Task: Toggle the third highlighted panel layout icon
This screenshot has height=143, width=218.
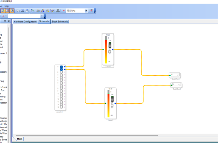Action: tap(12, 11)
